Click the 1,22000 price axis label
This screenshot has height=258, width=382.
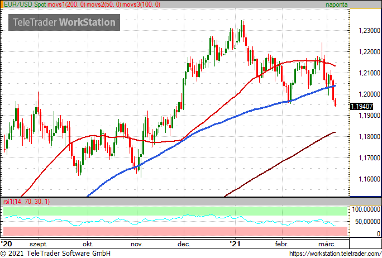click(370, 52)
